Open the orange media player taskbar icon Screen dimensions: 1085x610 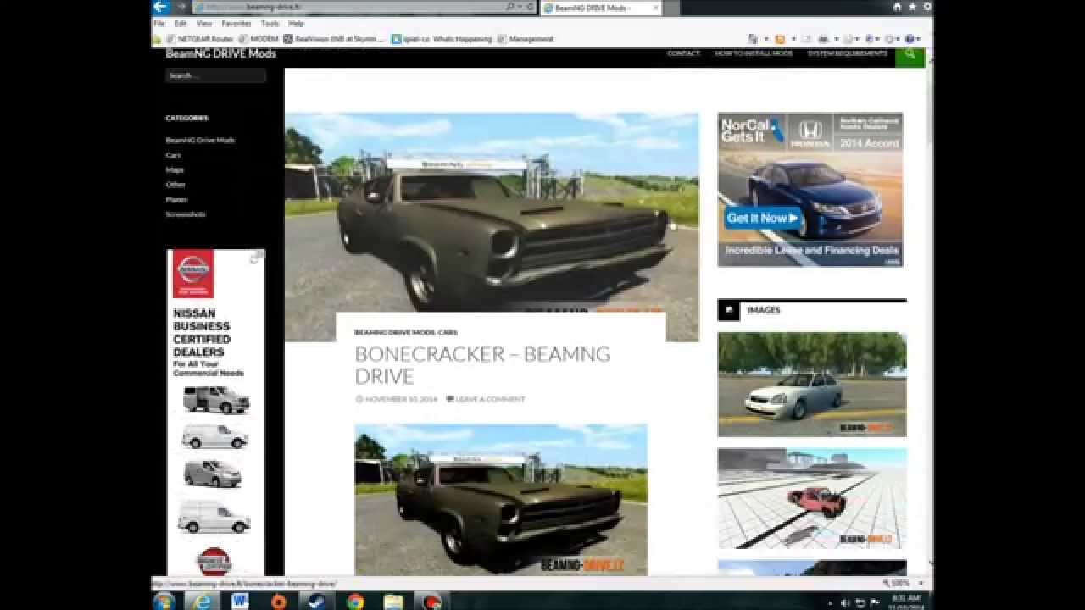279,601
